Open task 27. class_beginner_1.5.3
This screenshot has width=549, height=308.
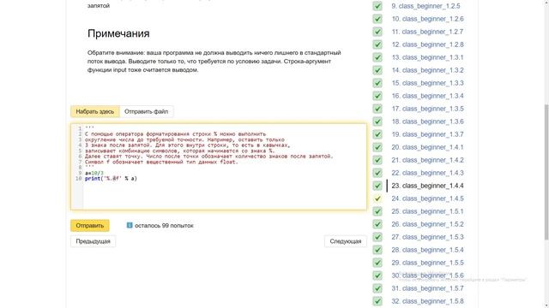coord(427,237)
